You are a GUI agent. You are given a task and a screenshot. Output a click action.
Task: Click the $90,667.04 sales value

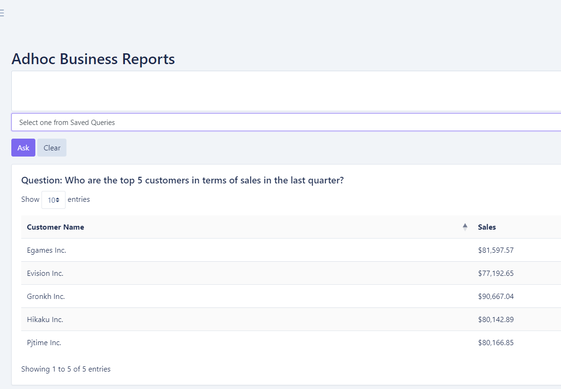coord(495,297)
